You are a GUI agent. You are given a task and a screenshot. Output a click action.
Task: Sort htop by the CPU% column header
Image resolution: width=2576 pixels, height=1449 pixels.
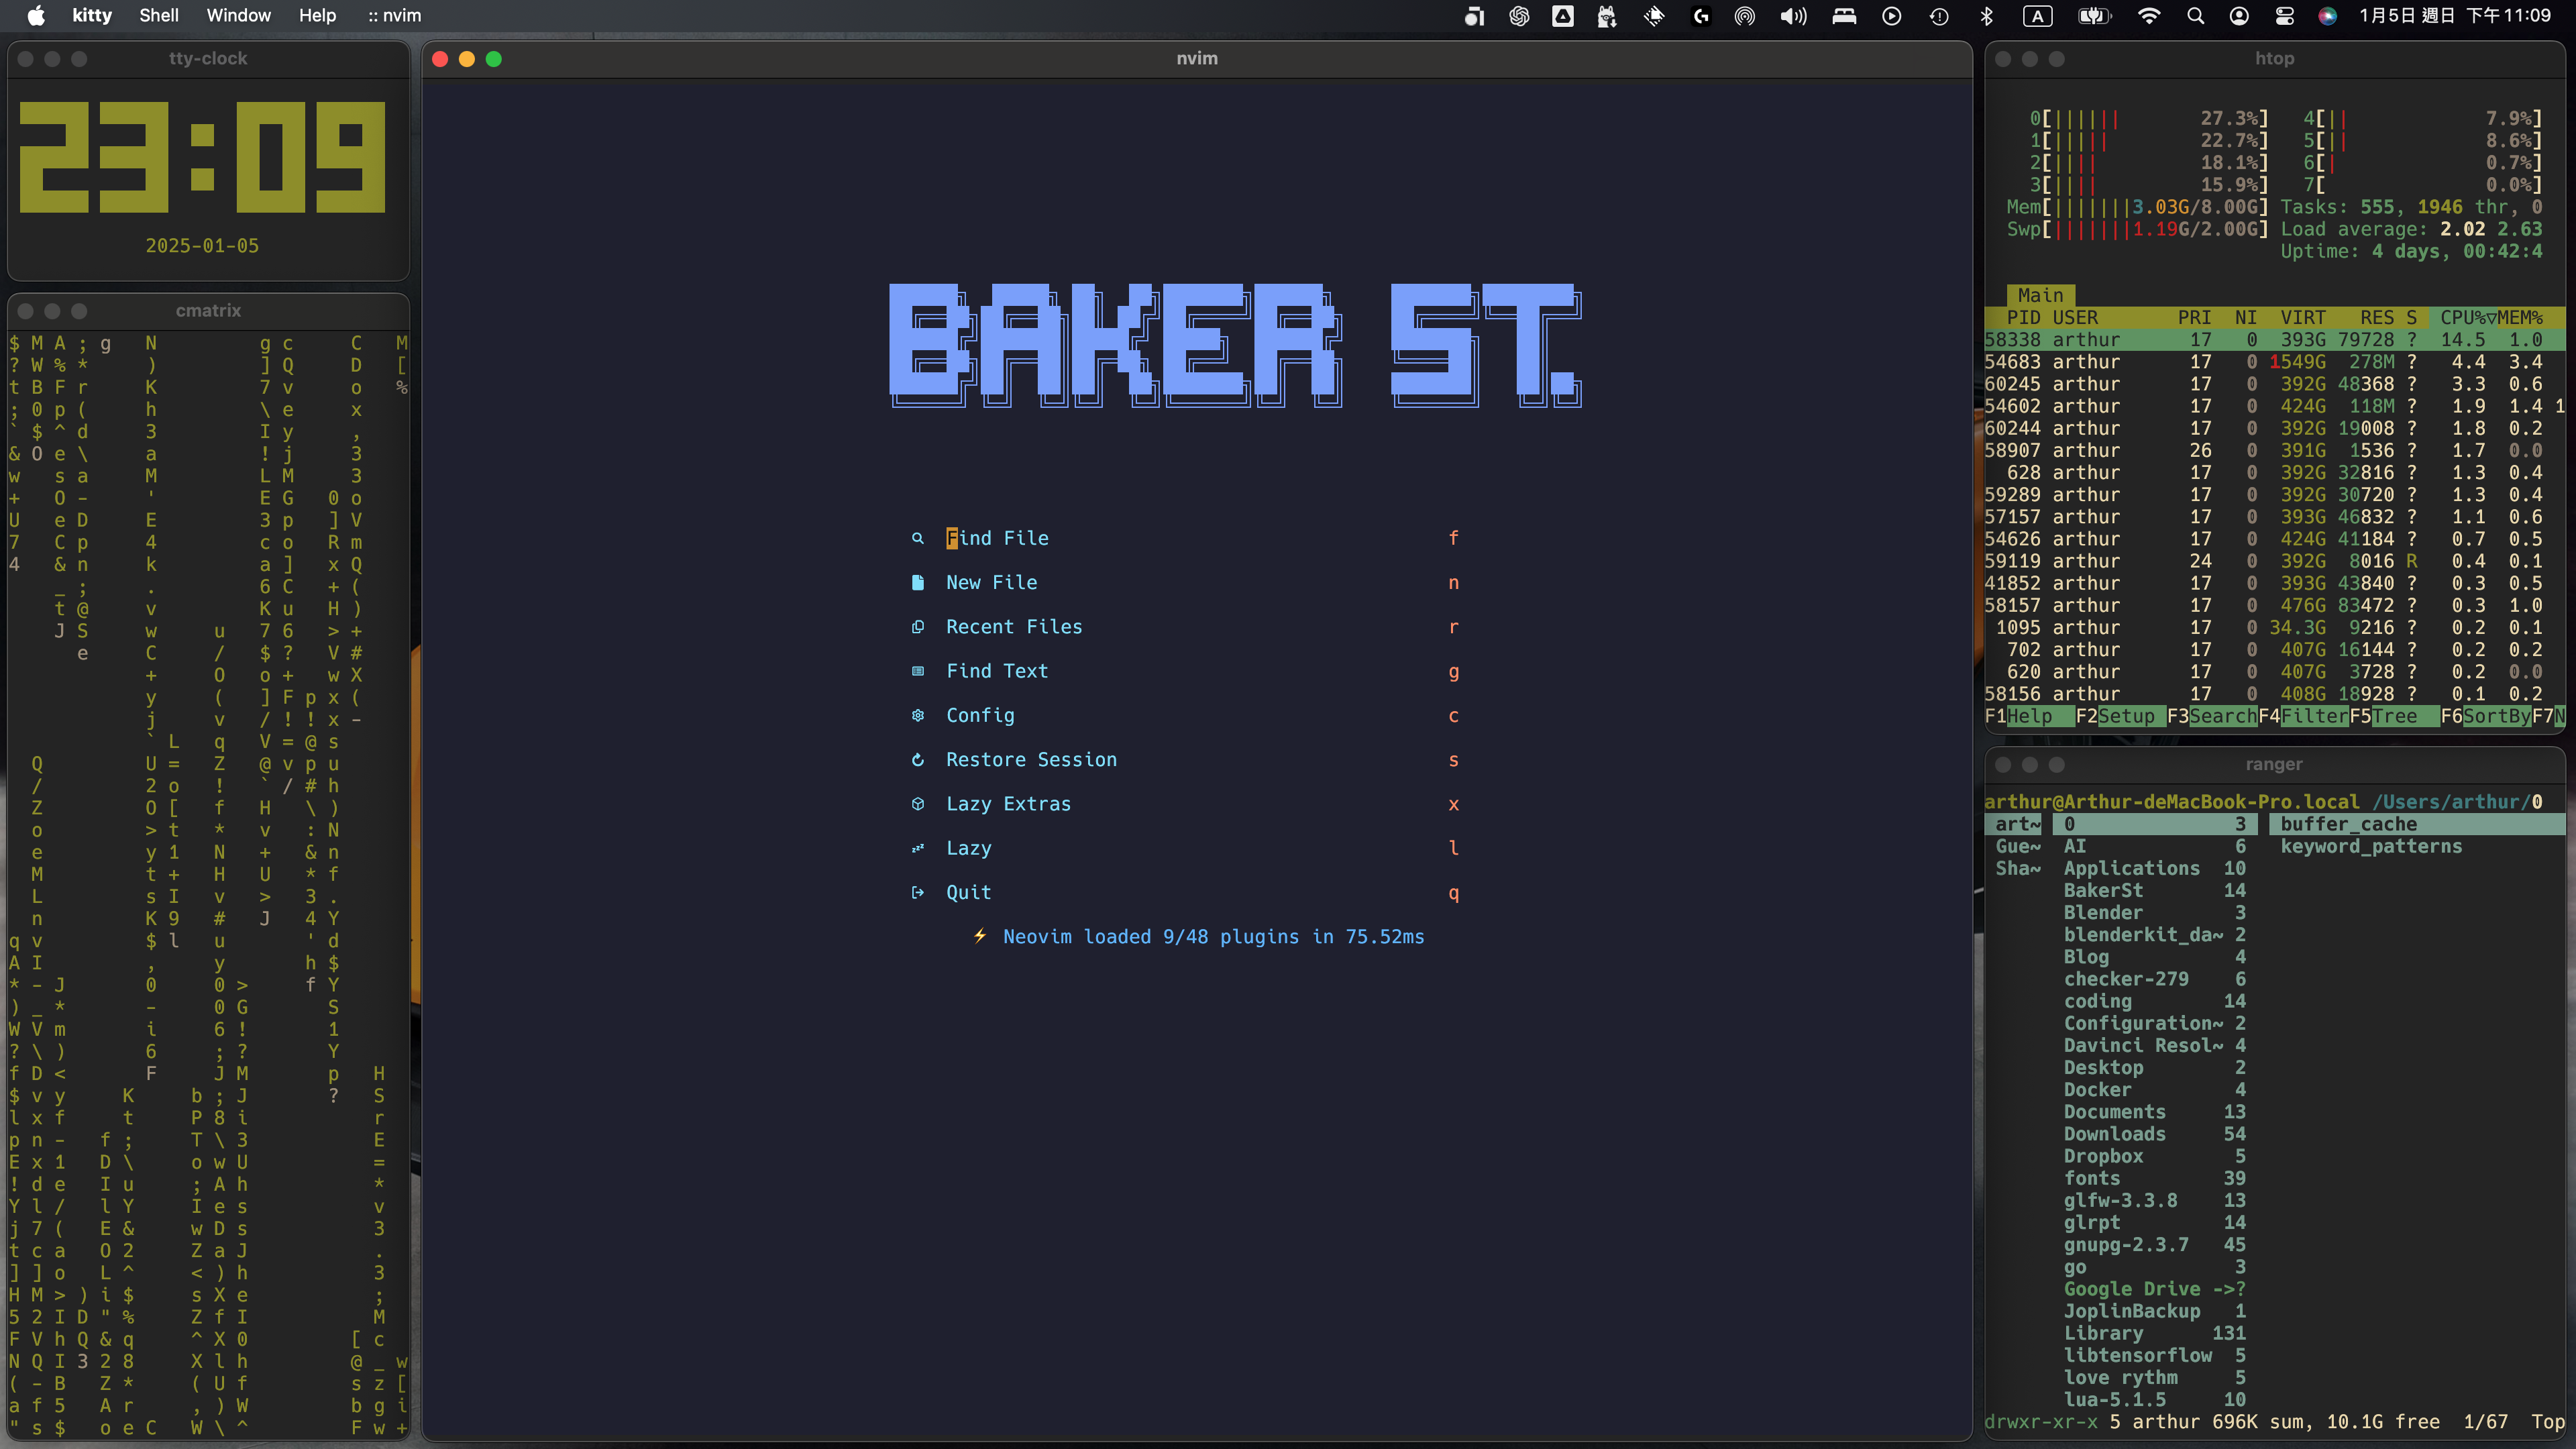tap(2462, 318)
